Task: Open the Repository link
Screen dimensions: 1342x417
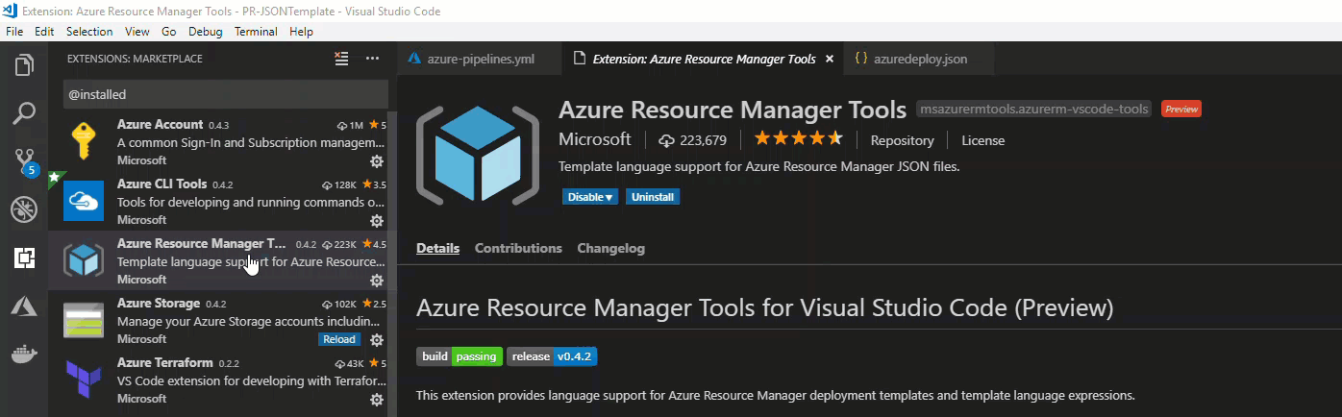Action: (902, 140)
